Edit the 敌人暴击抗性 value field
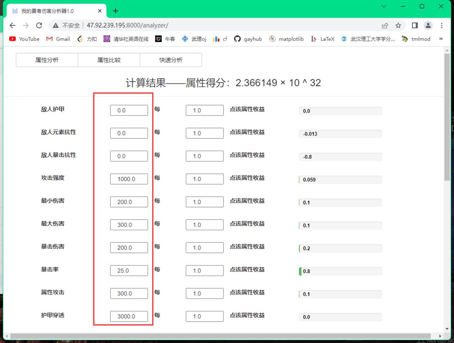454x343 pixels. pyautogui.click(x=129, y=156)
